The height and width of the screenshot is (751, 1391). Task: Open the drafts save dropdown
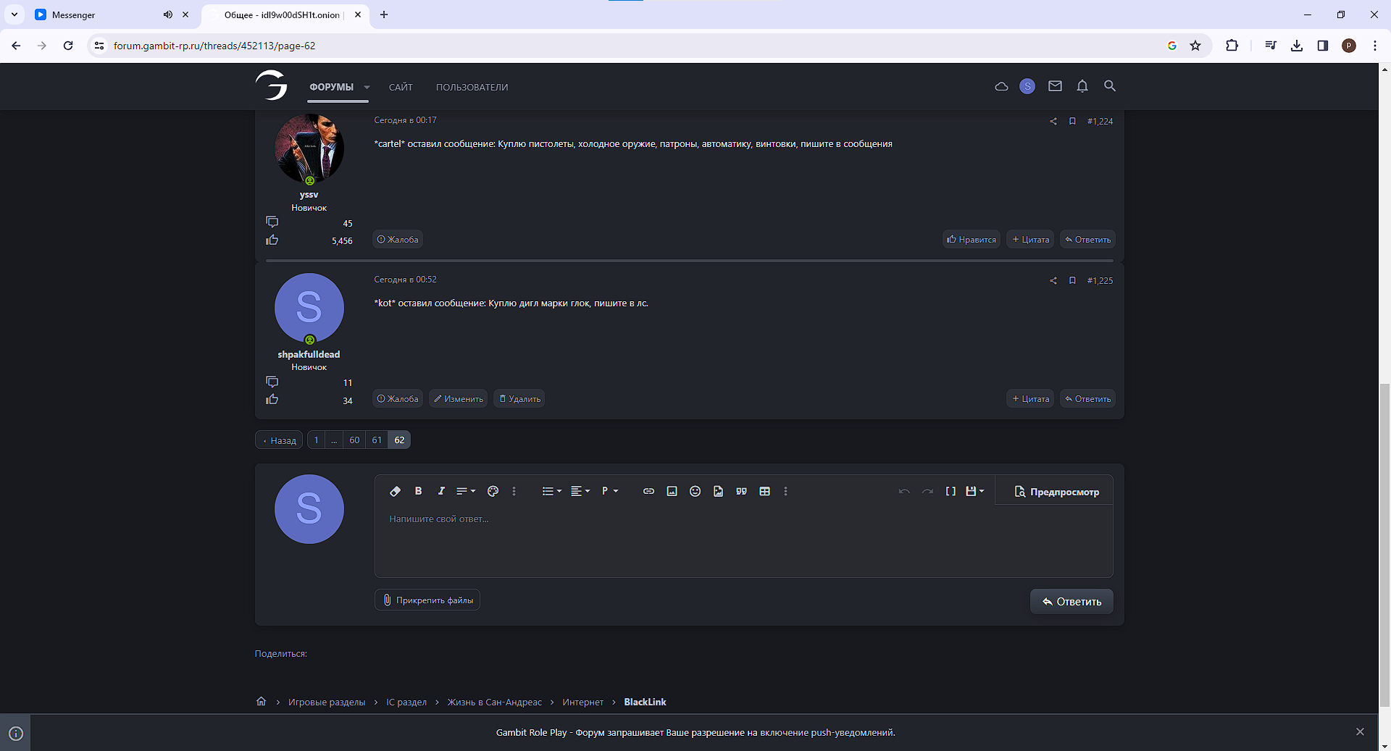tap(974, 491)
